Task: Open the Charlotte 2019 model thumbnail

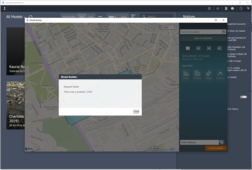Action: (x=16, y=105)
